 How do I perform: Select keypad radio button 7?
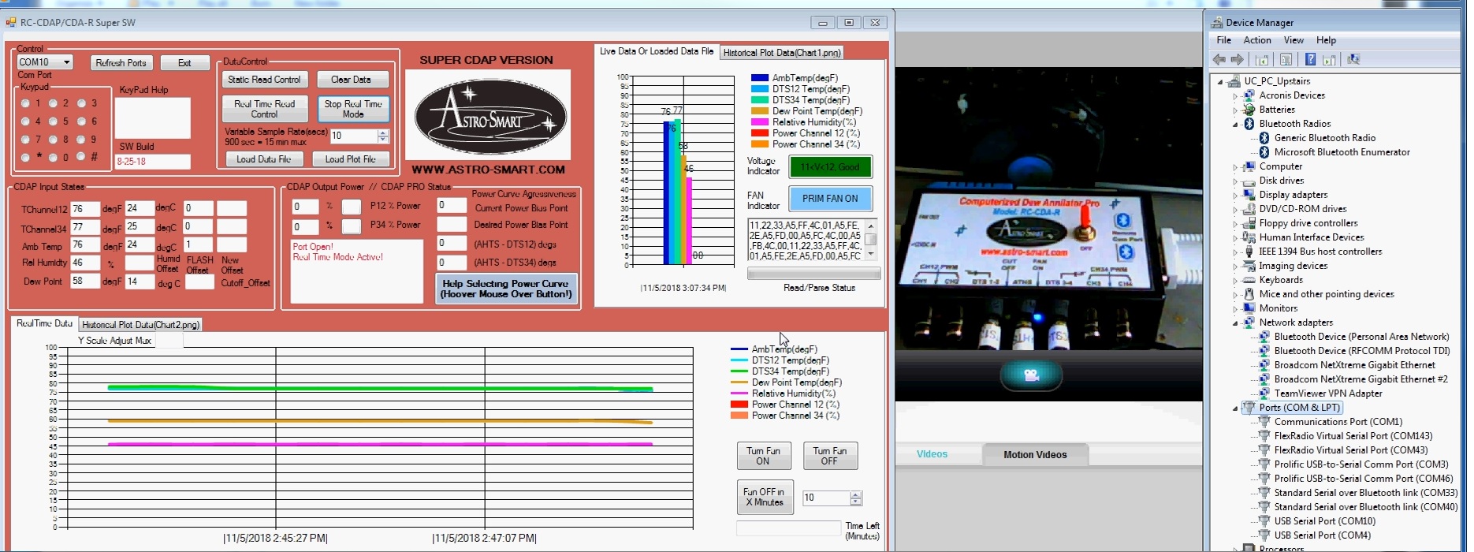coord(25,140)
